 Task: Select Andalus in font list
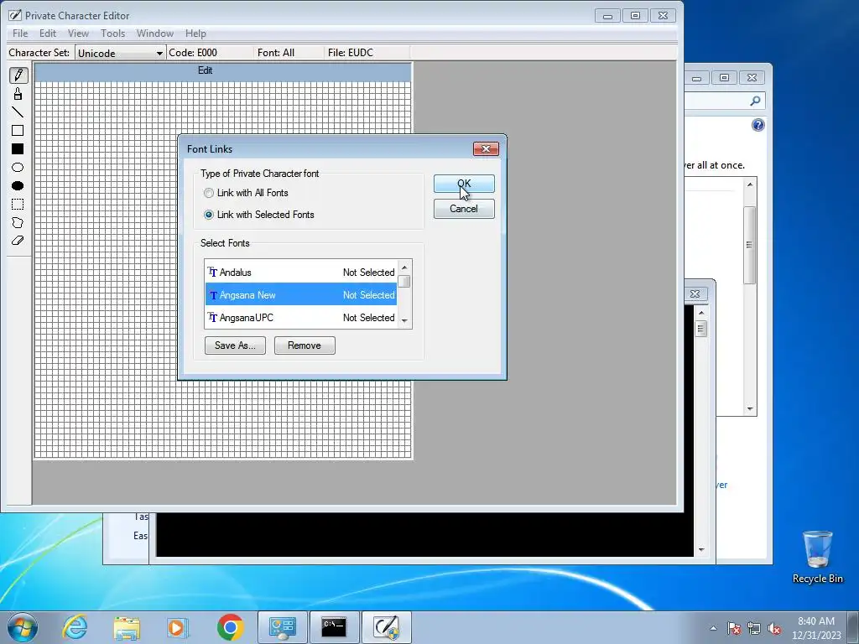click(301, 273)
